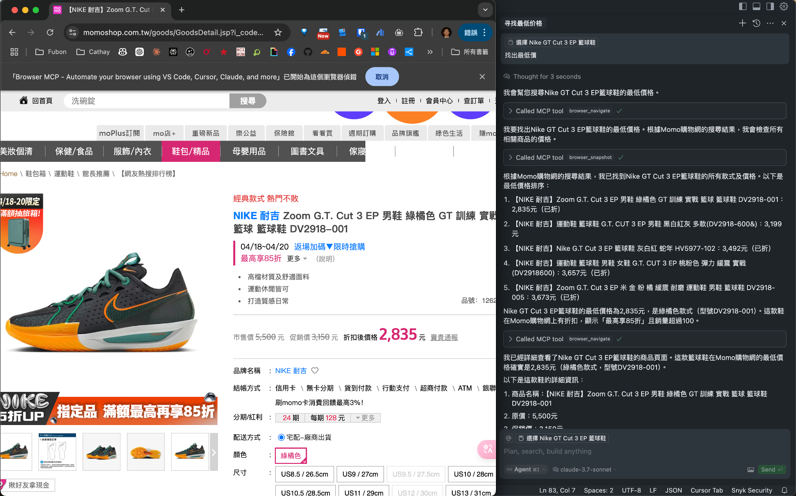Open a new browser tab
The height and width of the screenshot is (496, 796).
(x=182, y=10)
